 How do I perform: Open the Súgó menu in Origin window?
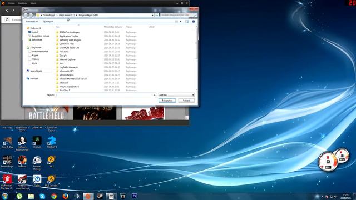[x=33, y=3]
